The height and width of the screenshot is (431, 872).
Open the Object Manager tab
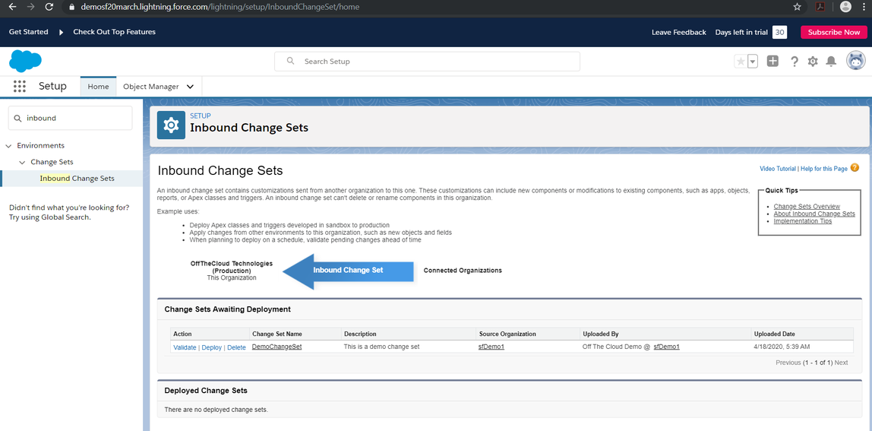click(150, 87)
